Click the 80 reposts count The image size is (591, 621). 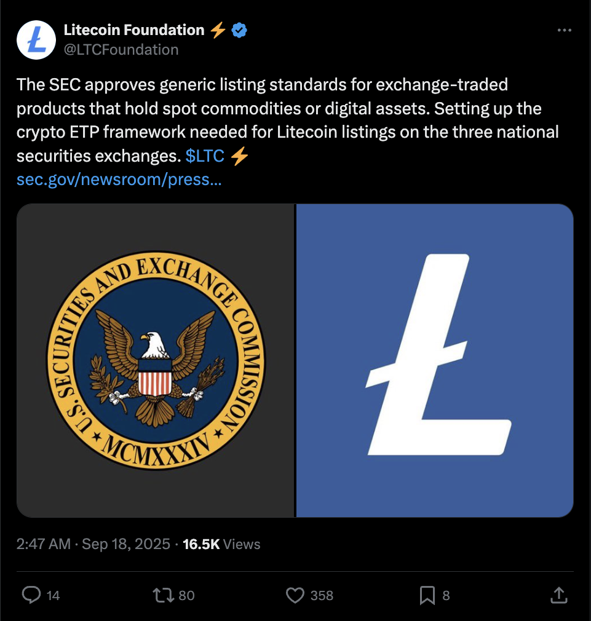[x=186, y=595]
